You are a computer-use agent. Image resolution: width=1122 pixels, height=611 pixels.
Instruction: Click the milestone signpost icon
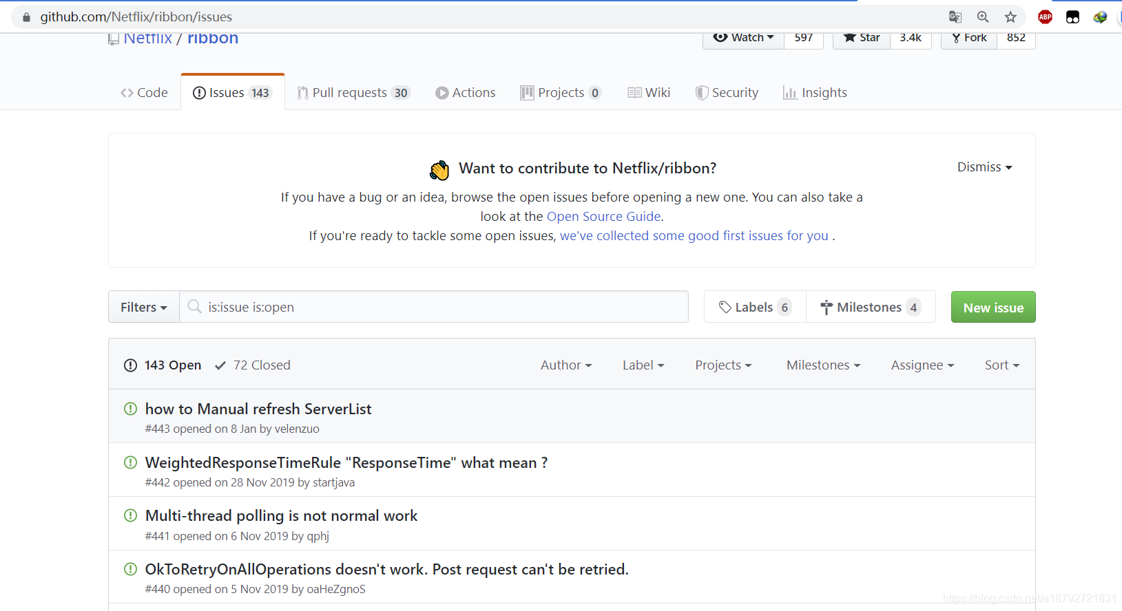pos(827,308)
